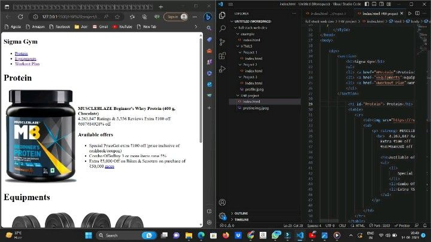Click the MuscleBlaze protein product image

coord(41,135)
